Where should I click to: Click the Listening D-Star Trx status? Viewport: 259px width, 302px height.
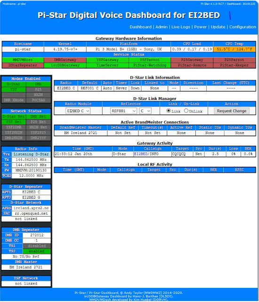tap(31, 154)
